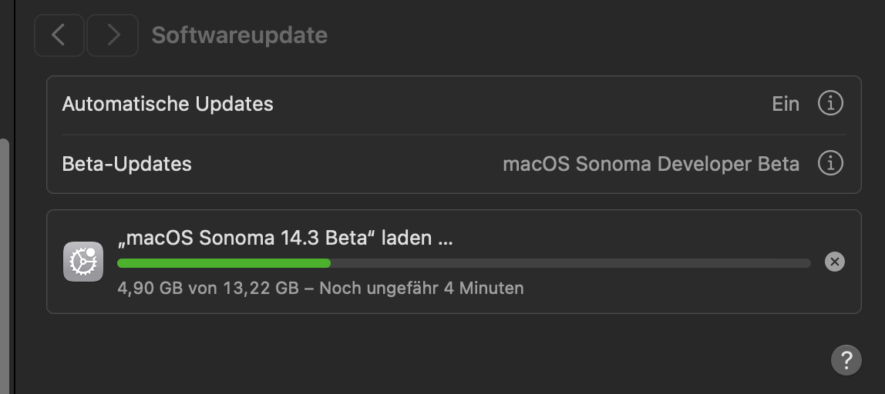The height and width of the screenshot is (394, 885).
Task: Click the gray unfilled part of progress bar
Action: click(x=570, y=263)
